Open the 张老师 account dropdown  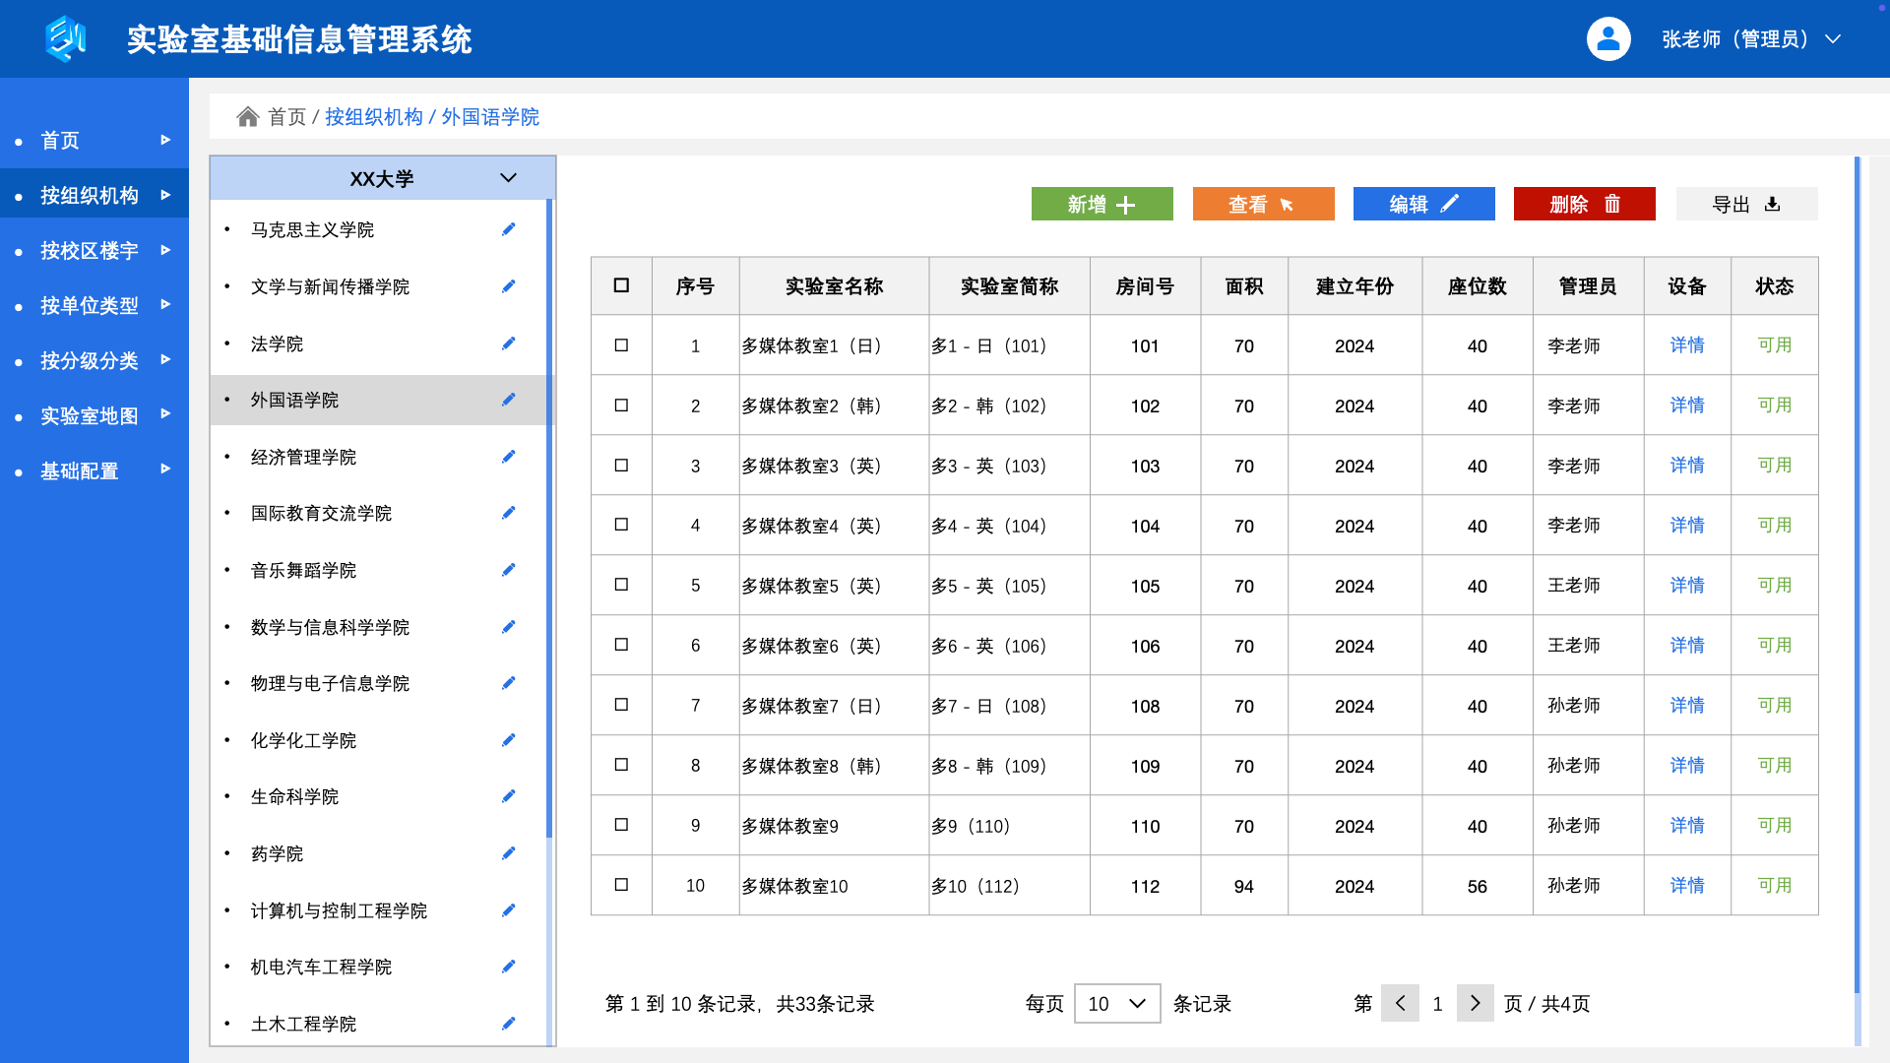(1833, 39)
